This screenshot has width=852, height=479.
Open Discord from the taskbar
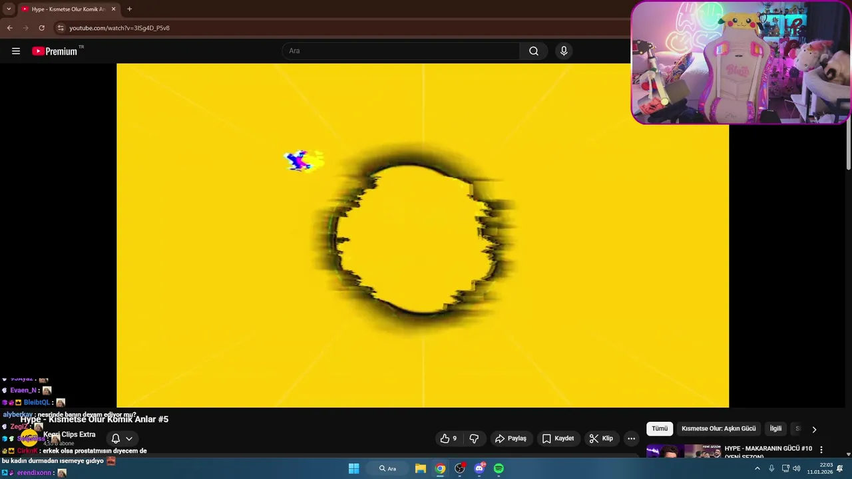coord(479,468)
